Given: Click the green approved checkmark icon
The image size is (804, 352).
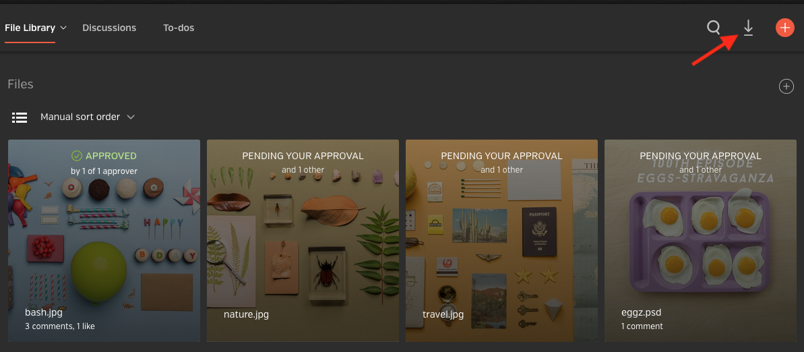Looking at the screenshot, I should click(77, 156).
